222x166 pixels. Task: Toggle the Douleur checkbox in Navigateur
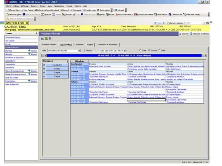pos(44,69)
